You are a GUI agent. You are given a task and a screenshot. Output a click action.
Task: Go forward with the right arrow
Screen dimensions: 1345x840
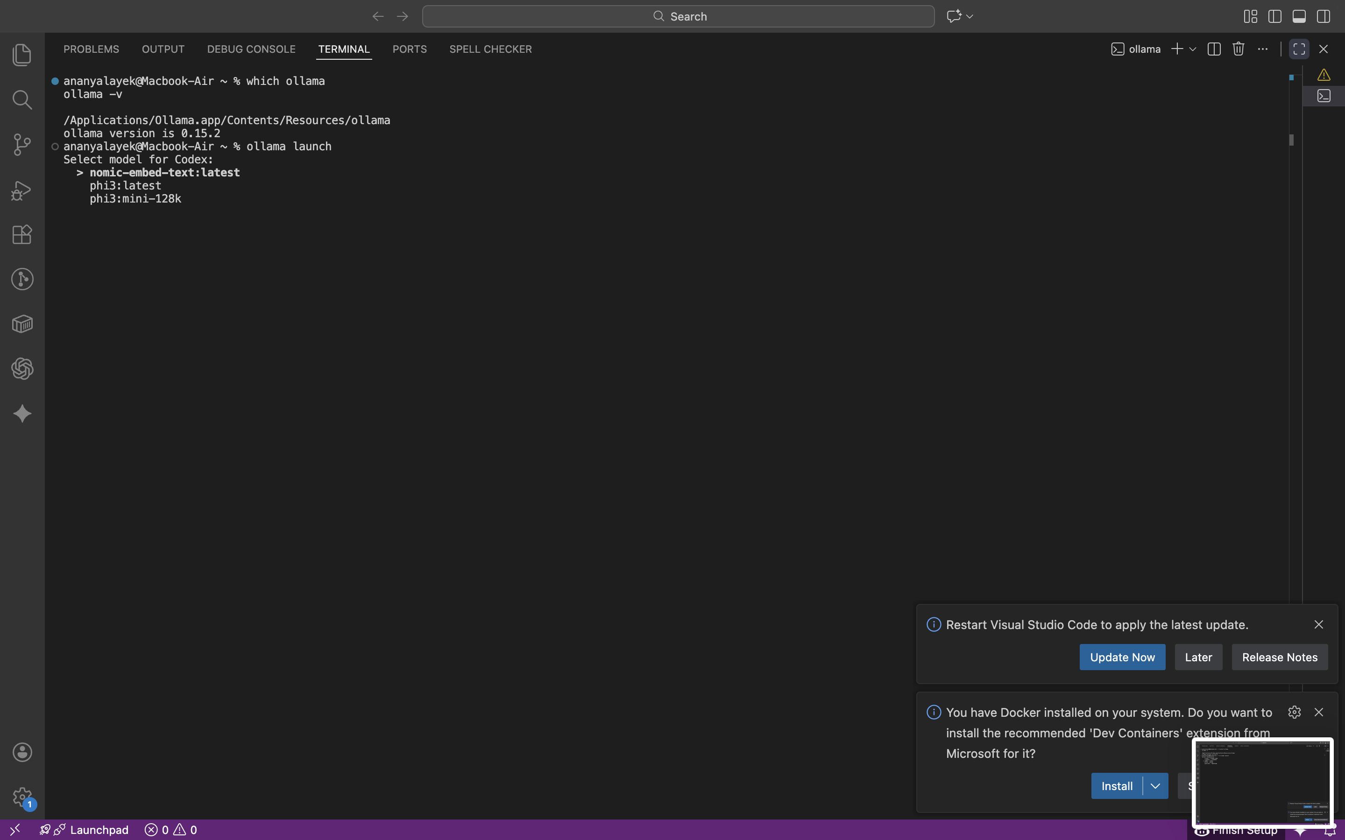(403, 16)
